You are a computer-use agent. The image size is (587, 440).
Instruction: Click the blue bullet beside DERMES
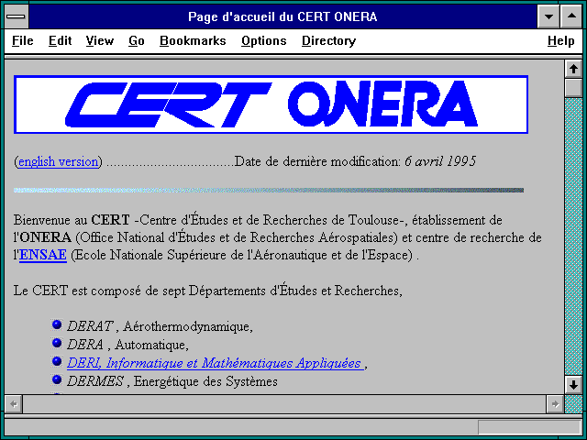tap(57, 379)
